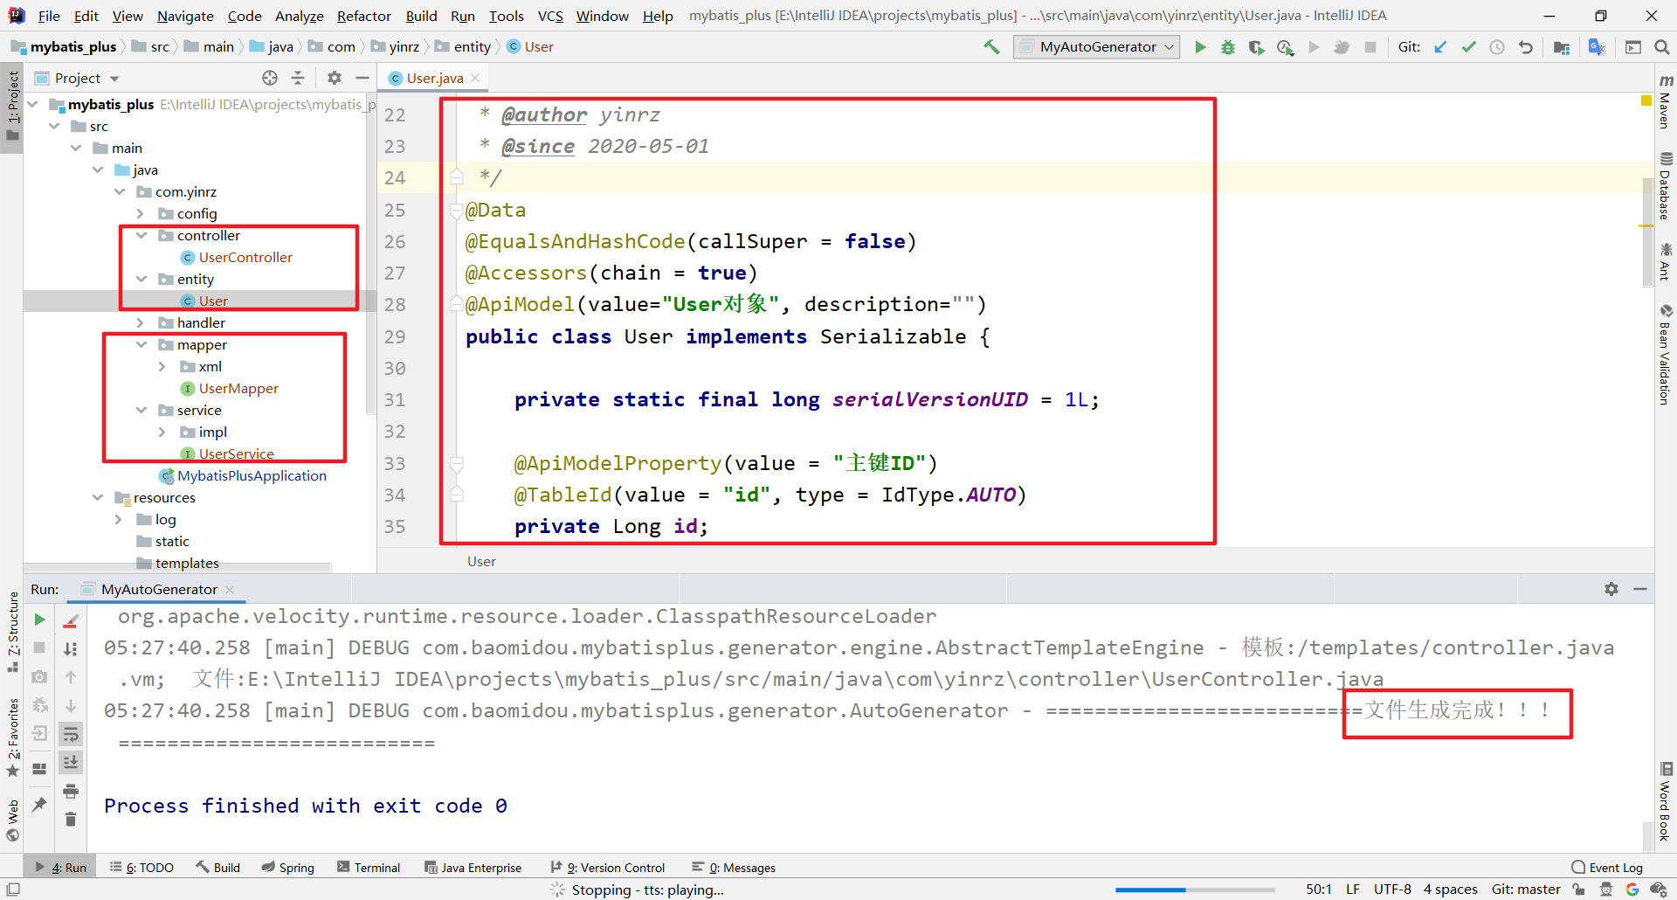Viewport: 1677px width, 900px height.
Task: Run MyAutoGenerator with the green play icon
Action: pyautogui.click(x=1200, y=47)
